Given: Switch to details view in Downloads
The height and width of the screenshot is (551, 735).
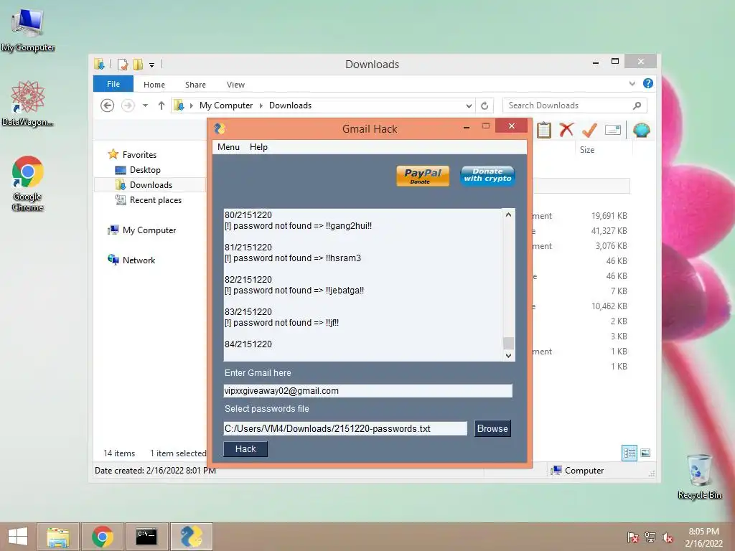Looking at the screenshot, I should (629, 453).
